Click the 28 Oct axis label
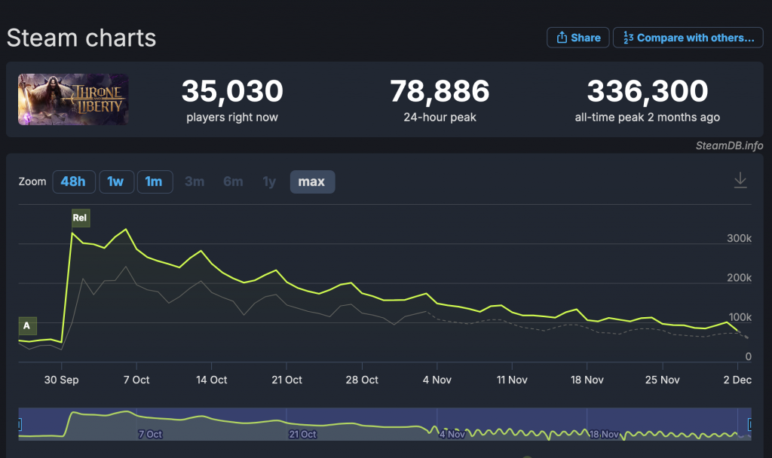 point(362,380)
